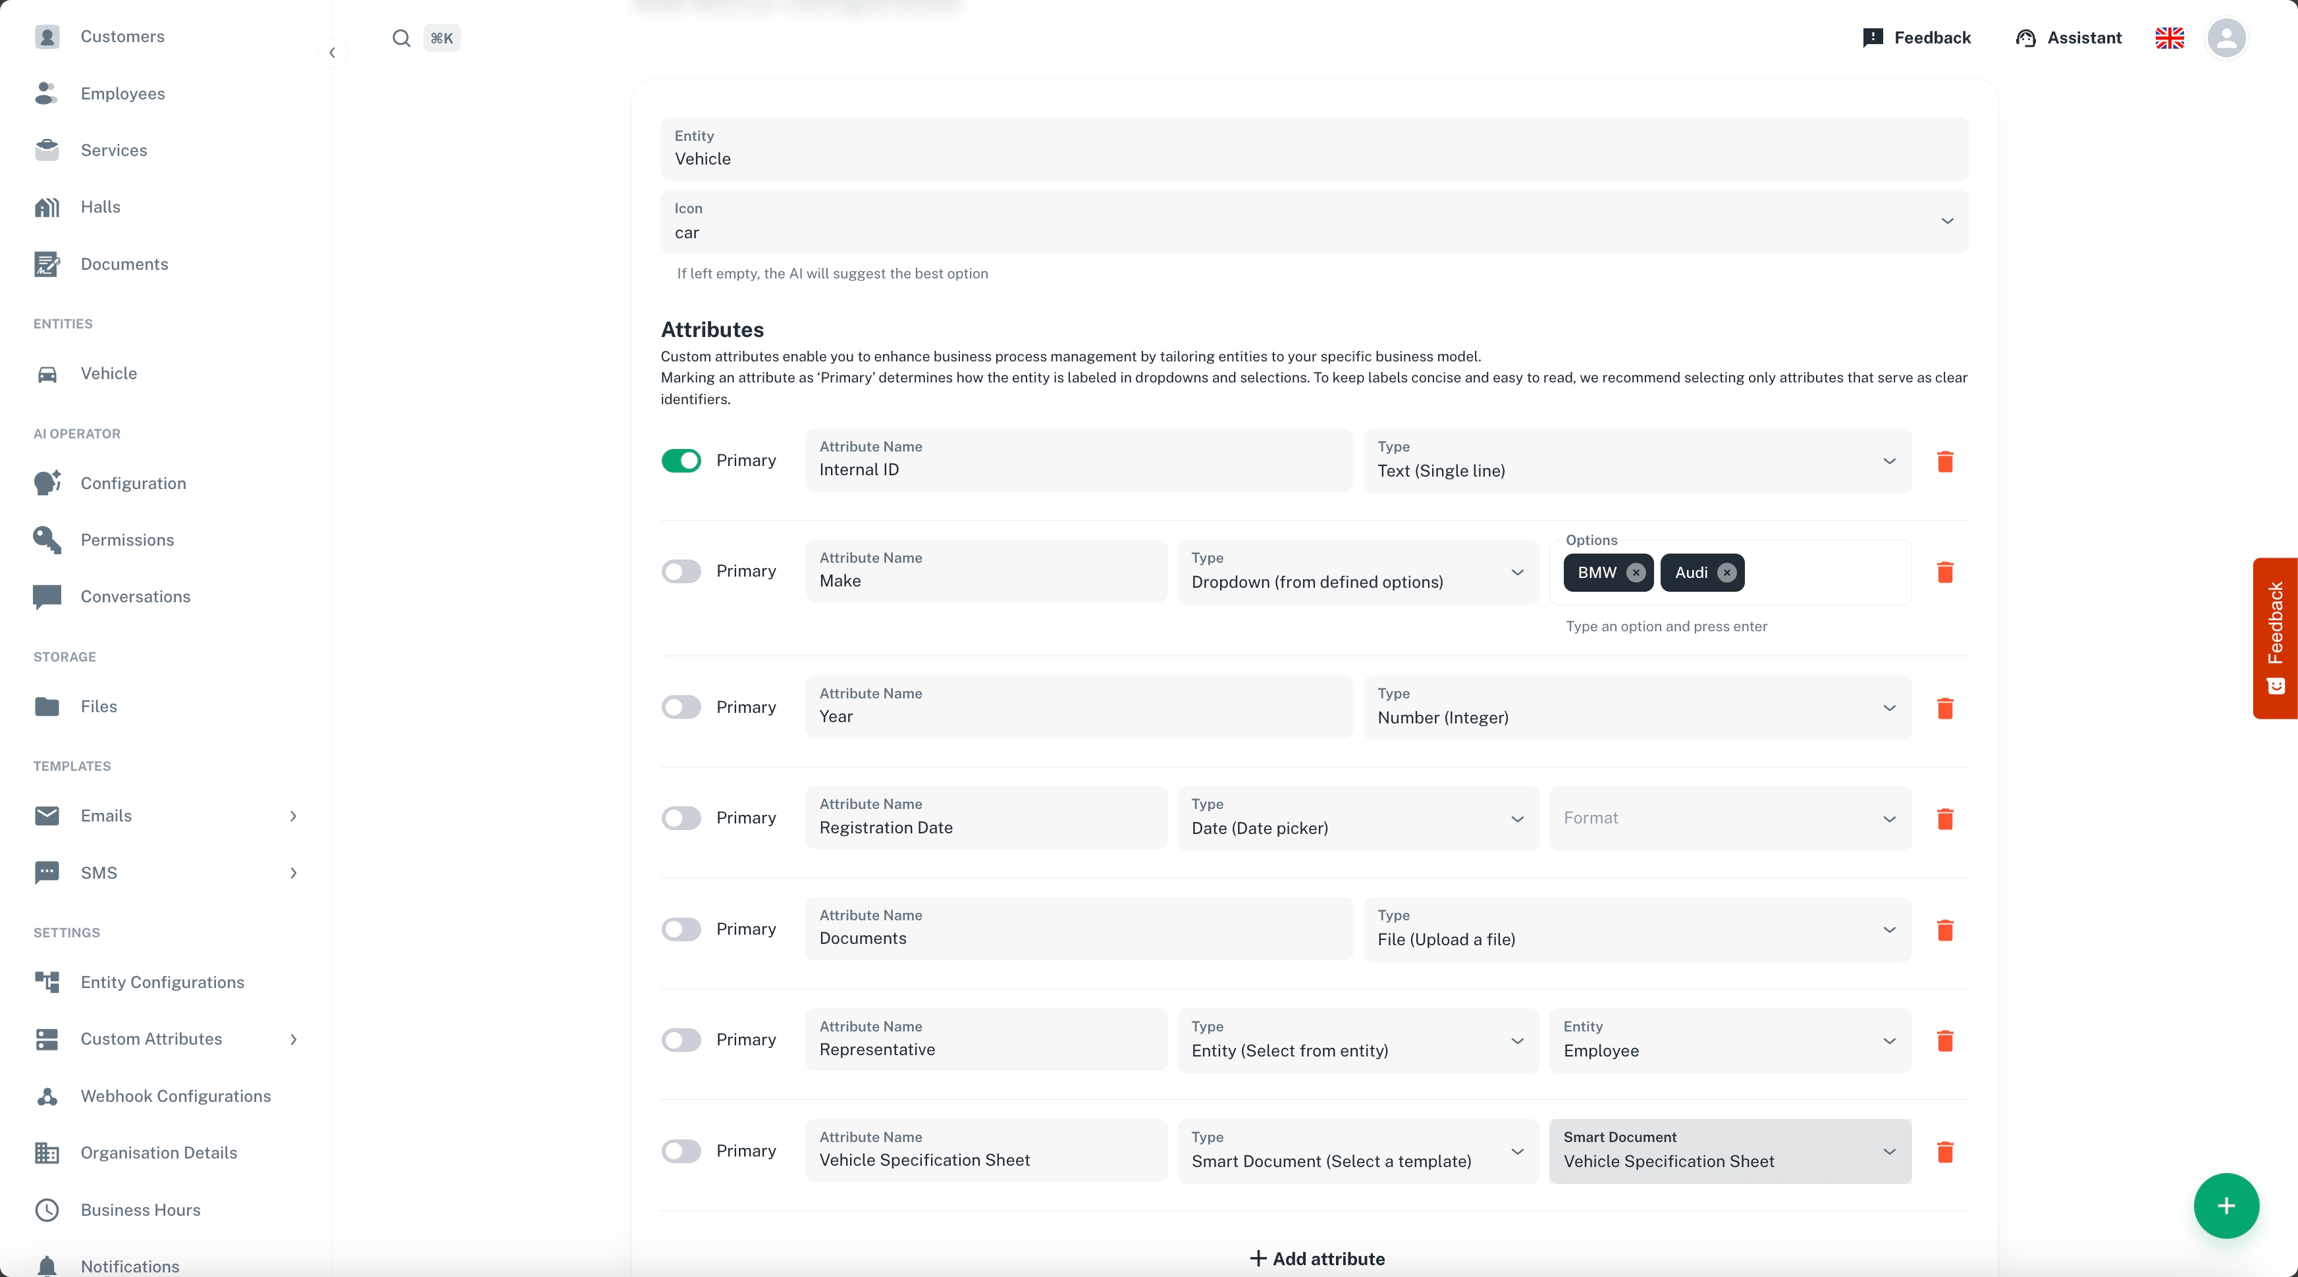The height and width of the screenshot is (1277, 2298).
Task: Turn on Primary for Registration Date
Action: tap(681, 818)
